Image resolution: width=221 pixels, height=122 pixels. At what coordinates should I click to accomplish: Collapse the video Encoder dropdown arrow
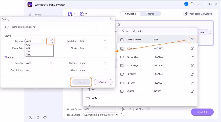[51, 41]
